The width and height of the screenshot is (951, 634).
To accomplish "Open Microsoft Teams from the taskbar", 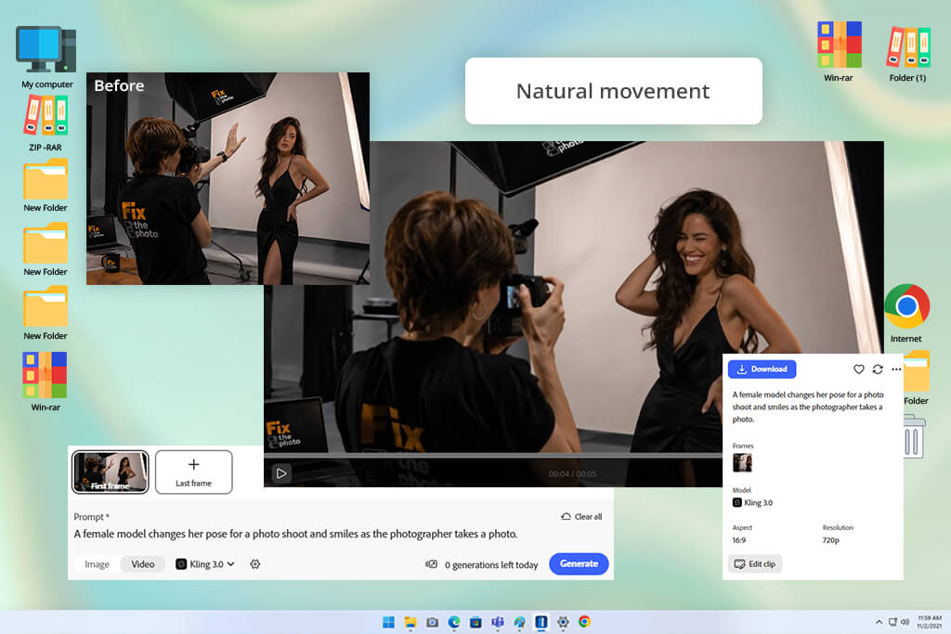I will [498, 622].
